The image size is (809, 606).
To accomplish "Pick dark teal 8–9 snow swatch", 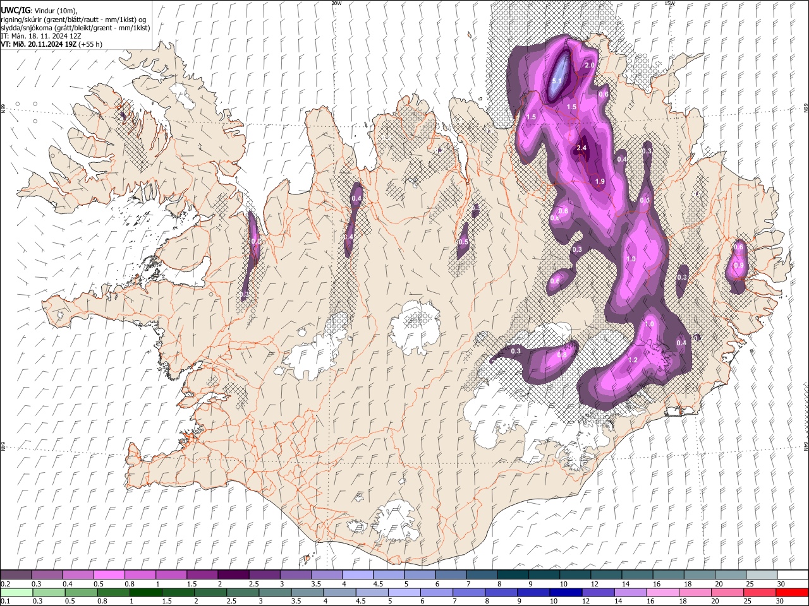I will (513, 574).
